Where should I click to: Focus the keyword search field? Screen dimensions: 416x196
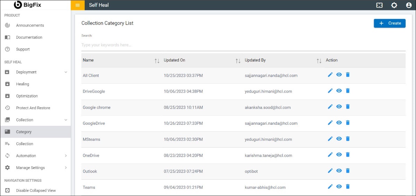tap(243, 45)
